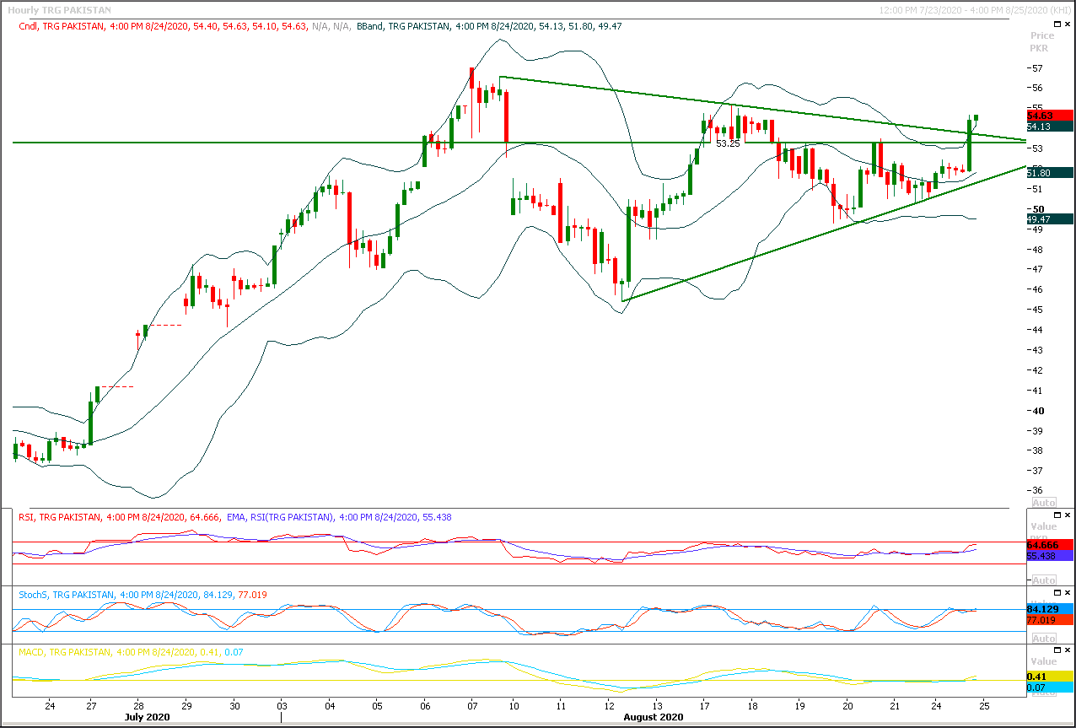
Task: Click Auto scale button in RSI pane
Action: 1043,580
